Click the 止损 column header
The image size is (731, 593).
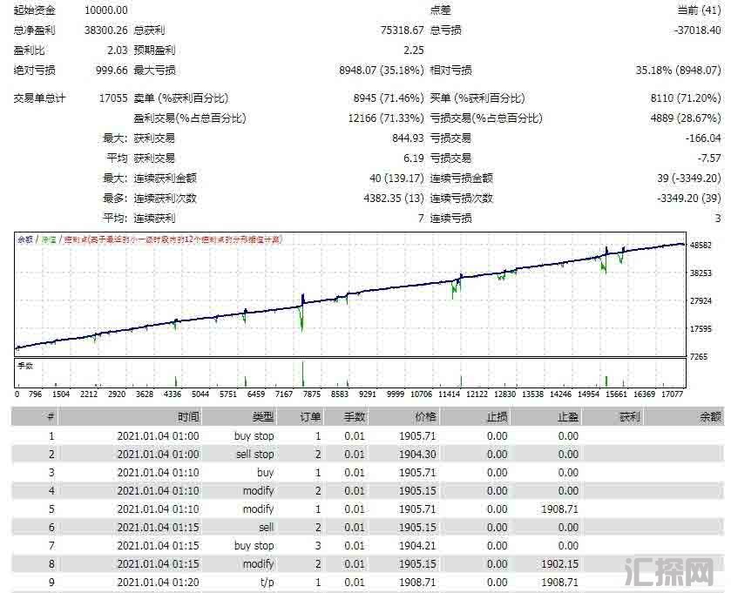(496, 417)
